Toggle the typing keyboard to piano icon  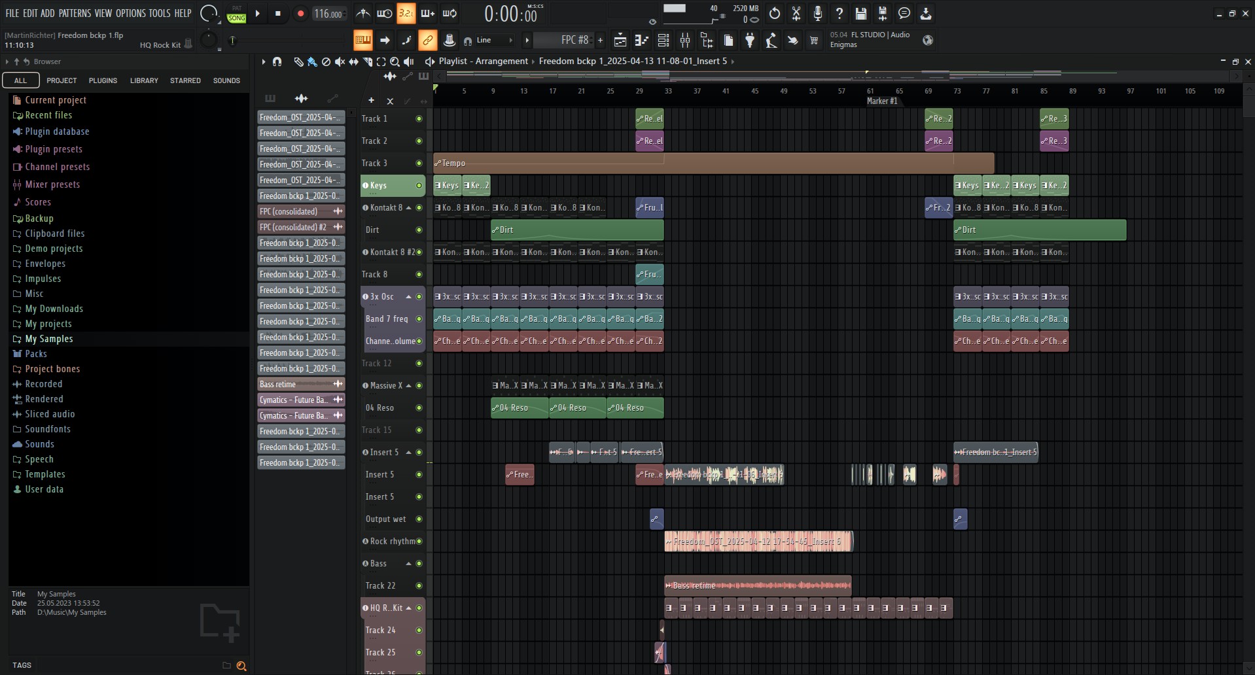click(362, 41)
